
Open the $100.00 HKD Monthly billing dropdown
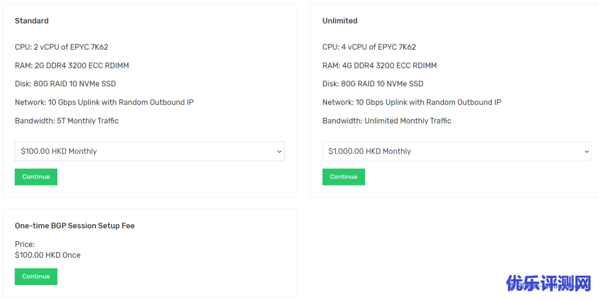pyautogui.click(x=149, y=151)
